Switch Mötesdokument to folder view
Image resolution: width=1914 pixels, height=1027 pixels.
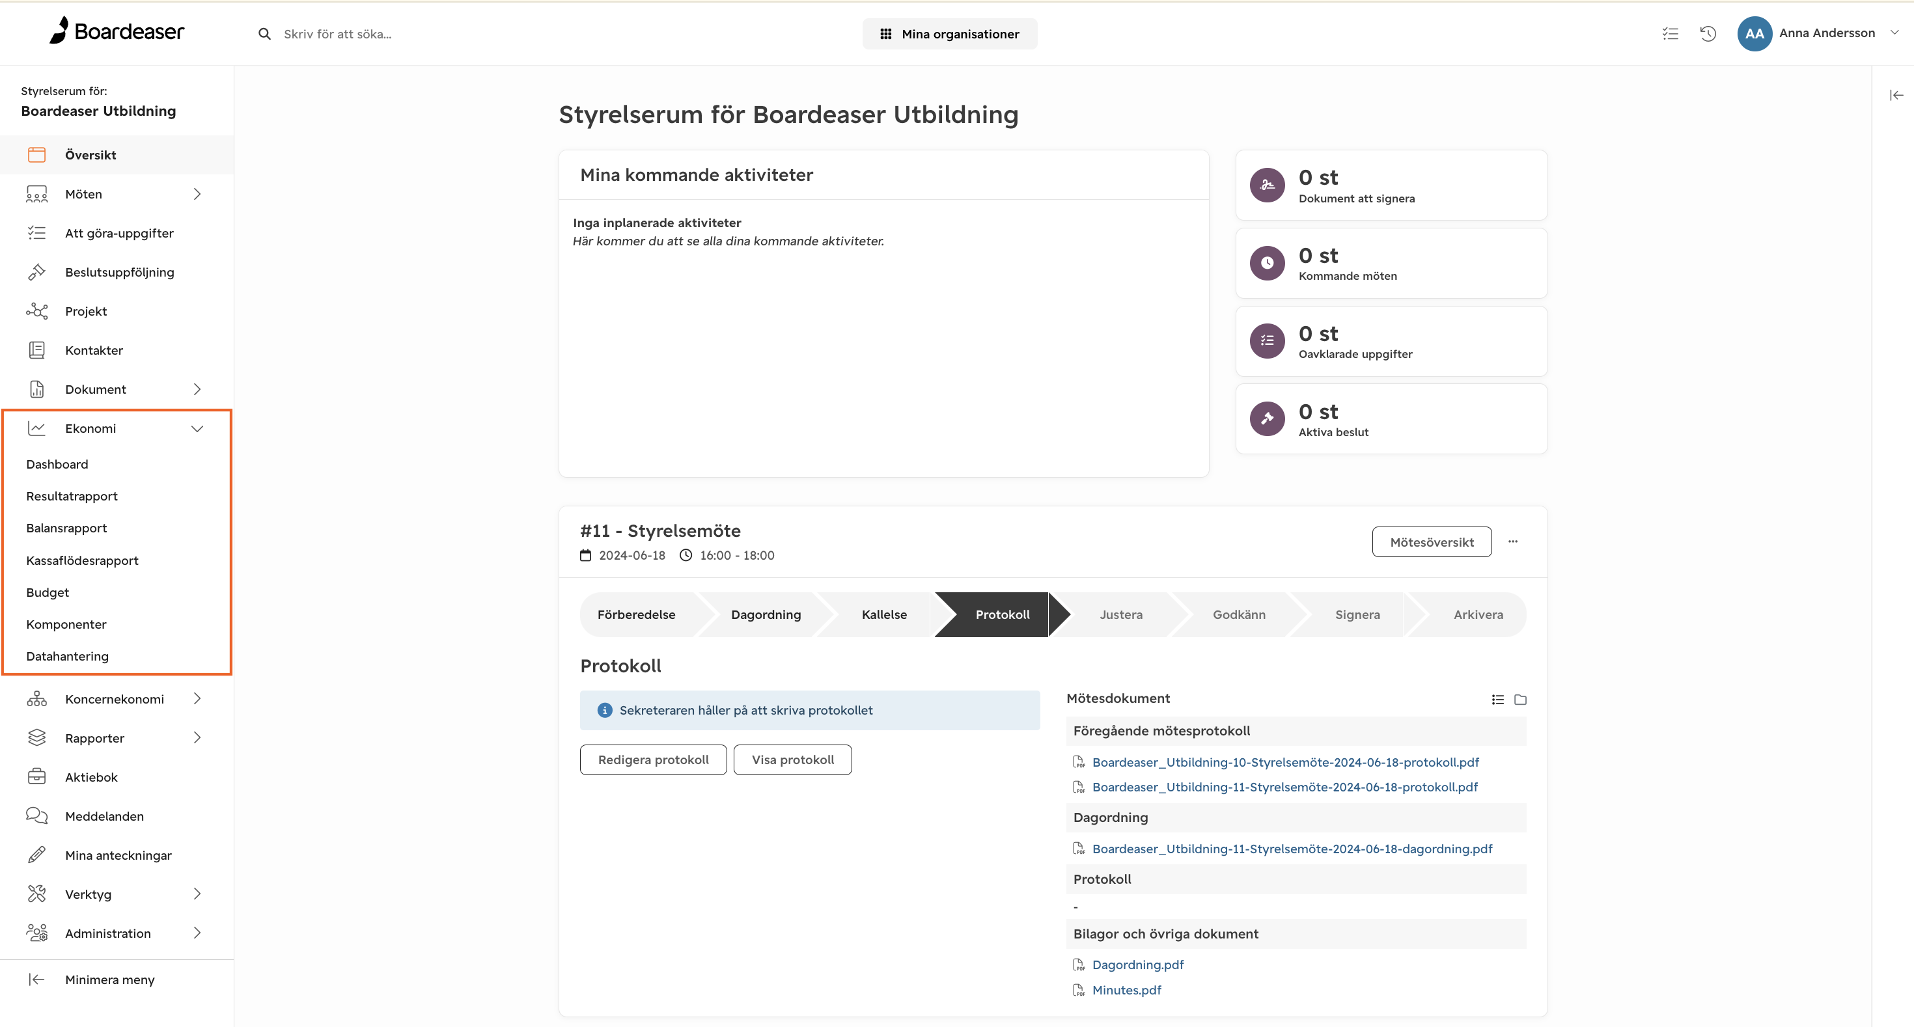(x=1520, y=699)
